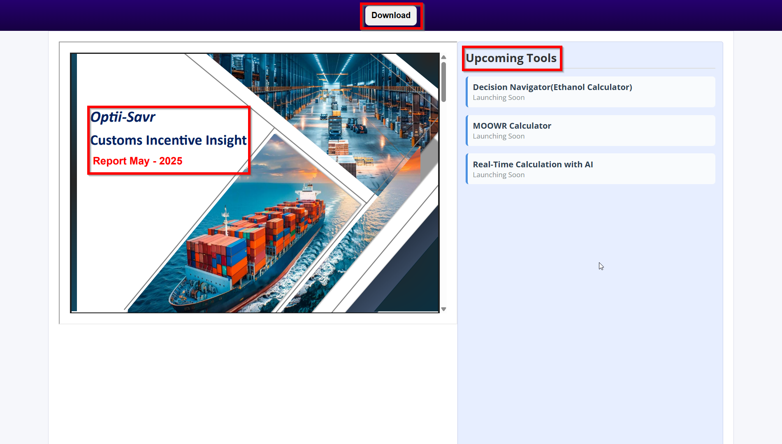The image size is (782, 444).
Task: Open the Decision Navigator(Ethanol Calculator) card
Action: coord(591,92)
